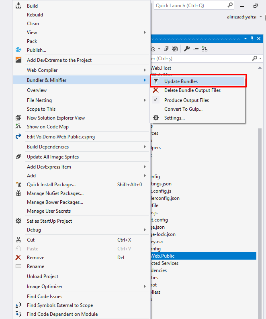Expand the Debug submenu

pyautogui.click(x=145, y=230)
